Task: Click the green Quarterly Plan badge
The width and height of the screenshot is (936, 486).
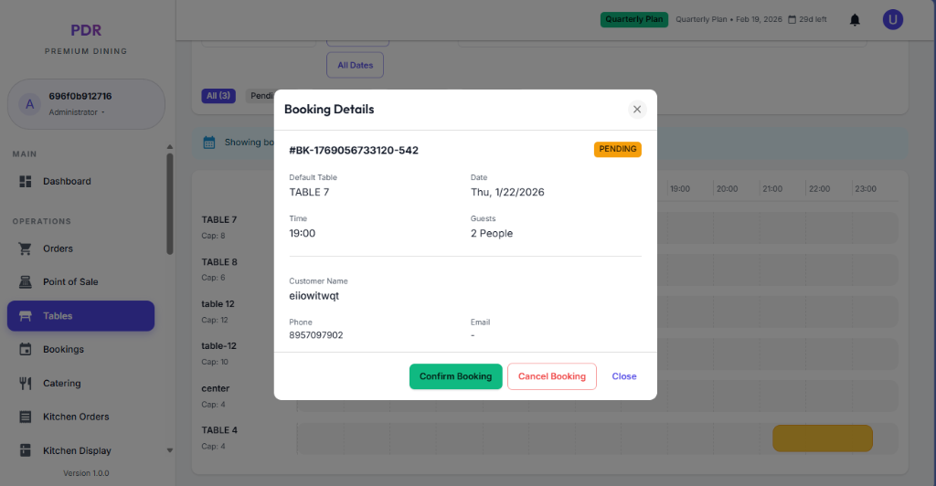Action: pos(634,19)
